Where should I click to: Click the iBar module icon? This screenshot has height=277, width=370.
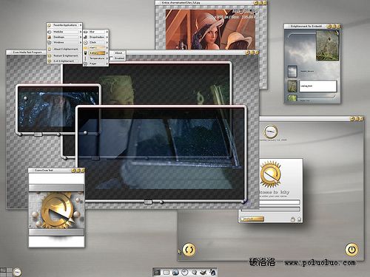tap(86, 32)
